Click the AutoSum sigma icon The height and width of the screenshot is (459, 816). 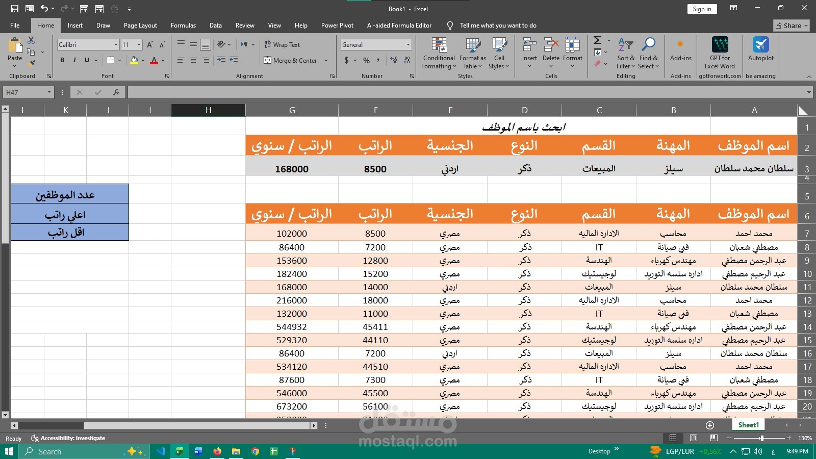[598, 40]
